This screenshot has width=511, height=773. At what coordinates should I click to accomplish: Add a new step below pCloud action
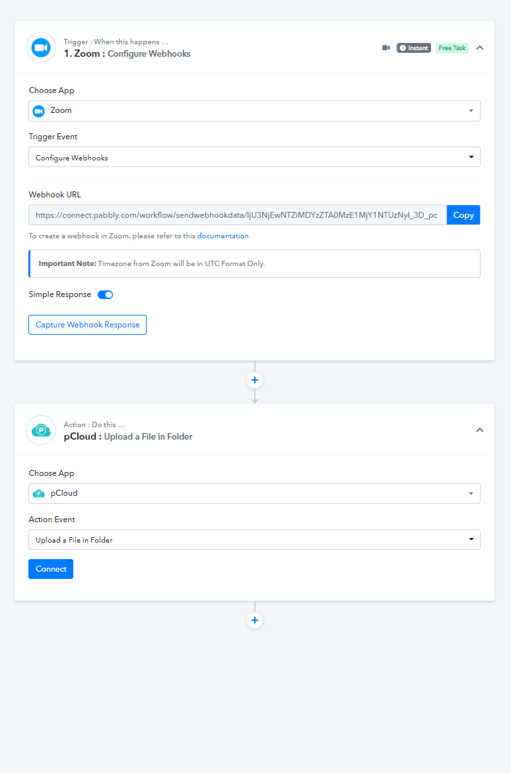(x=255, y=620)
